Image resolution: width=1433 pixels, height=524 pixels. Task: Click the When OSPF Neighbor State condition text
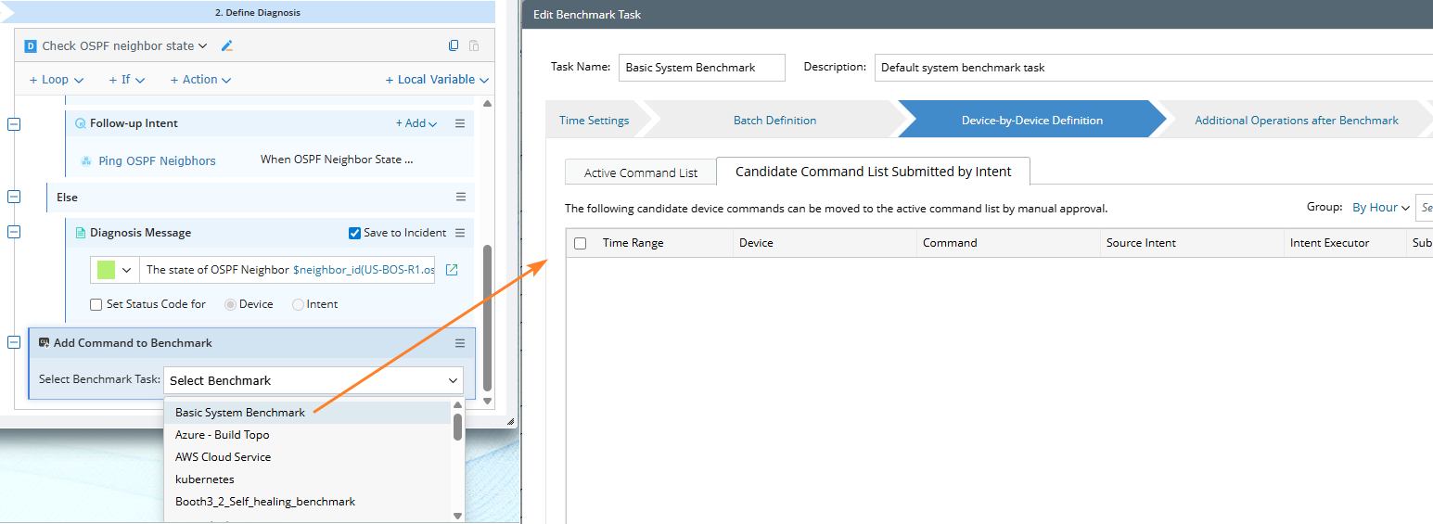(337, 160)
